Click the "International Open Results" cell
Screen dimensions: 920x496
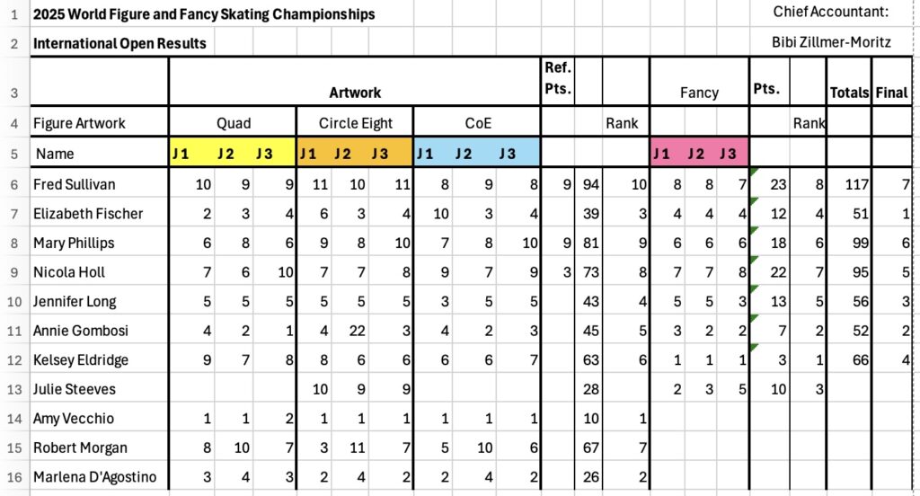(119, 43)
